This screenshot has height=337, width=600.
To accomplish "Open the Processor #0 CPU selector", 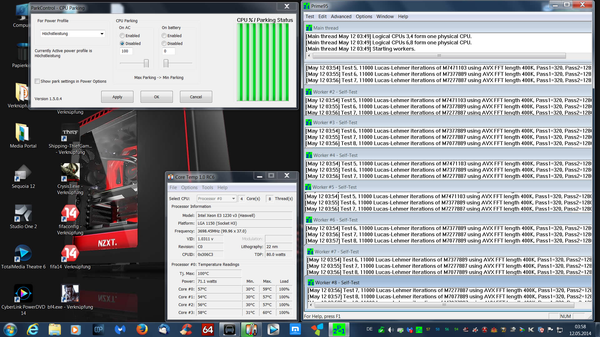I will pyautogui.click(x=216, y=199).
